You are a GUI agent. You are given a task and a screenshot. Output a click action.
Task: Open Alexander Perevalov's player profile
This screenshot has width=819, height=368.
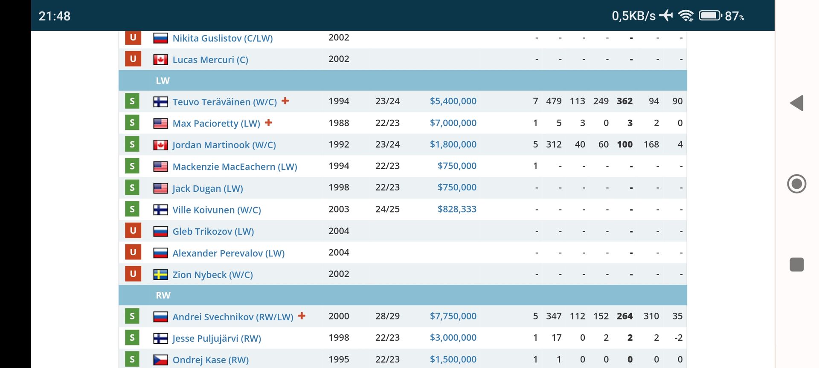click(x=228, y=253)
